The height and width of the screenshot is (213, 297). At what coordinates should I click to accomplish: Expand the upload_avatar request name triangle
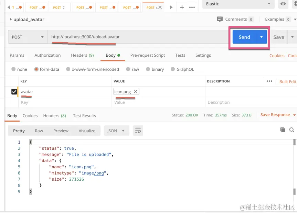(x=11, y=19)
